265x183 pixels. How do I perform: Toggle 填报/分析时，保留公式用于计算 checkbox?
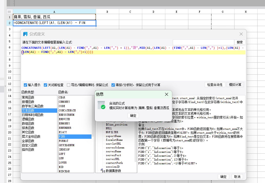(113, 85)
